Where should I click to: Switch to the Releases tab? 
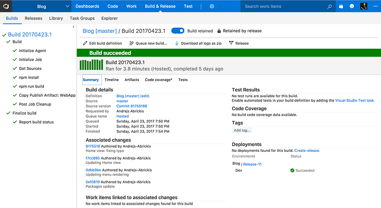[x=33, y=18]
